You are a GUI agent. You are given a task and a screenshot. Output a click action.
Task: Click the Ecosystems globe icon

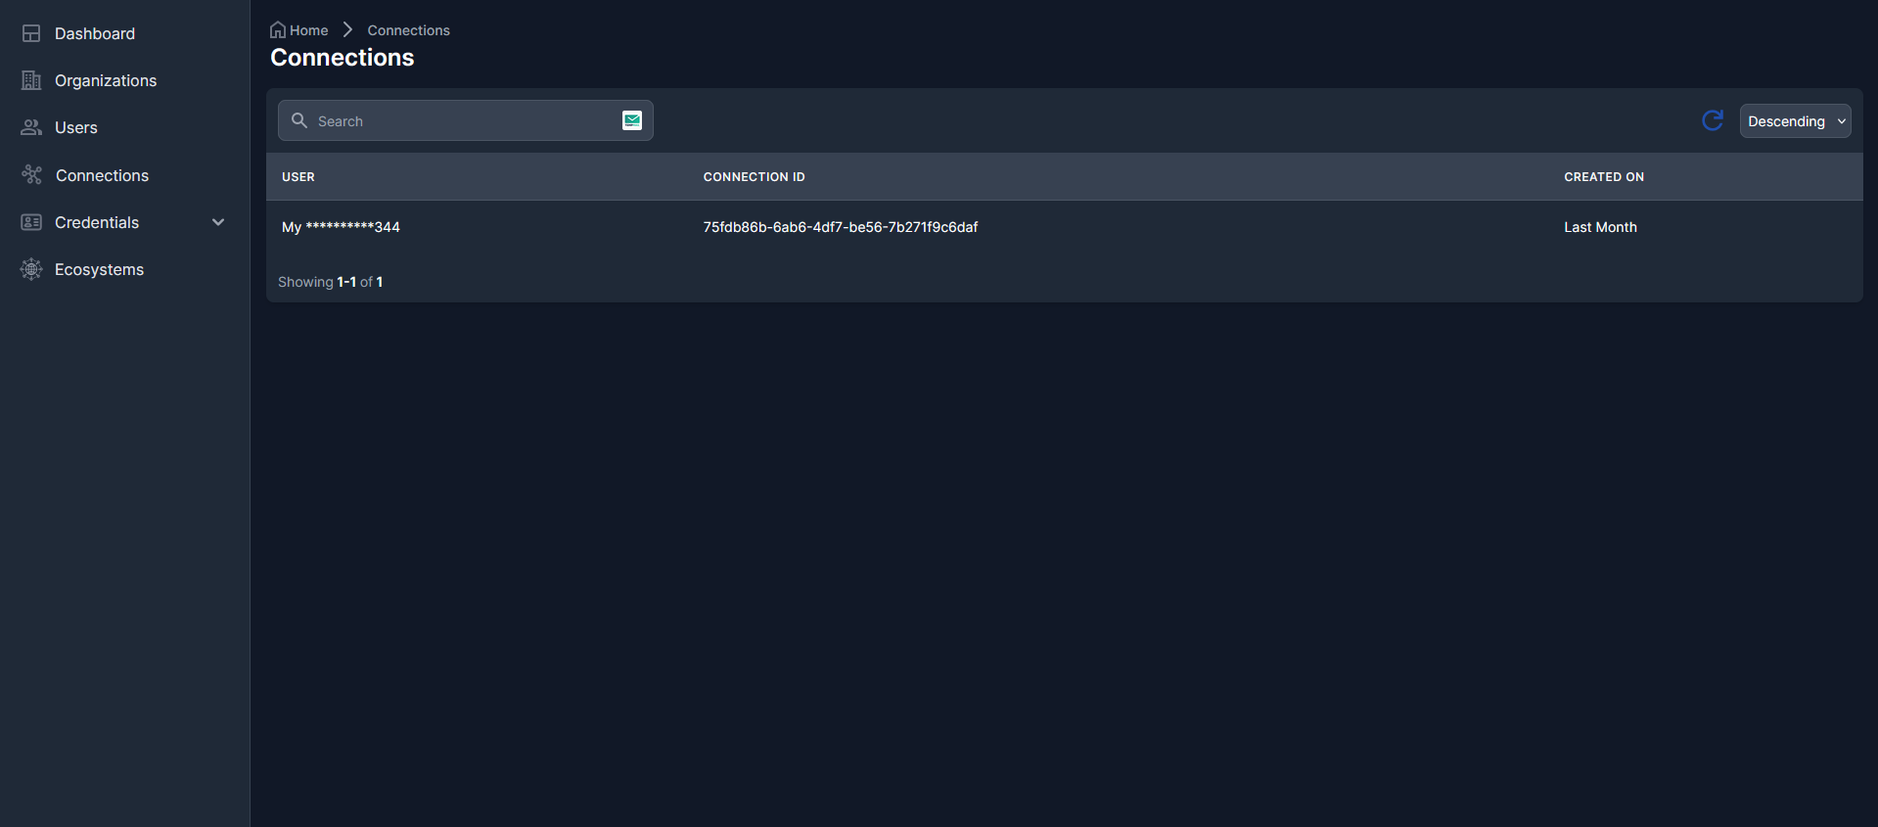31,269
